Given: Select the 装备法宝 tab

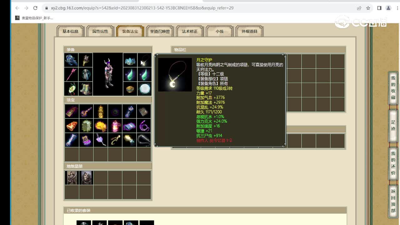Looking at the screenshot, I should [x=130, y=31].
